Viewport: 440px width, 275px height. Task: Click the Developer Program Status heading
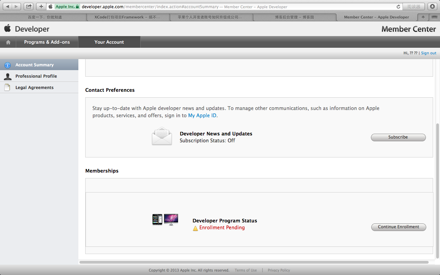225,221
